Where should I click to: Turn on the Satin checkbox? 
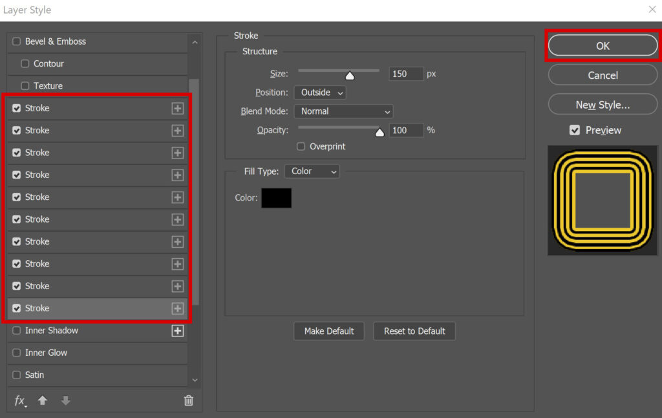pos(16,375)
